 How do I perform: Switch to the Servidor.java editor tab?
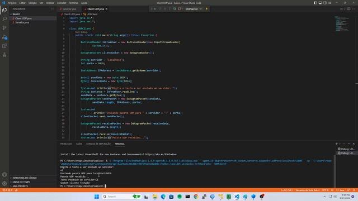pos(69,9)
